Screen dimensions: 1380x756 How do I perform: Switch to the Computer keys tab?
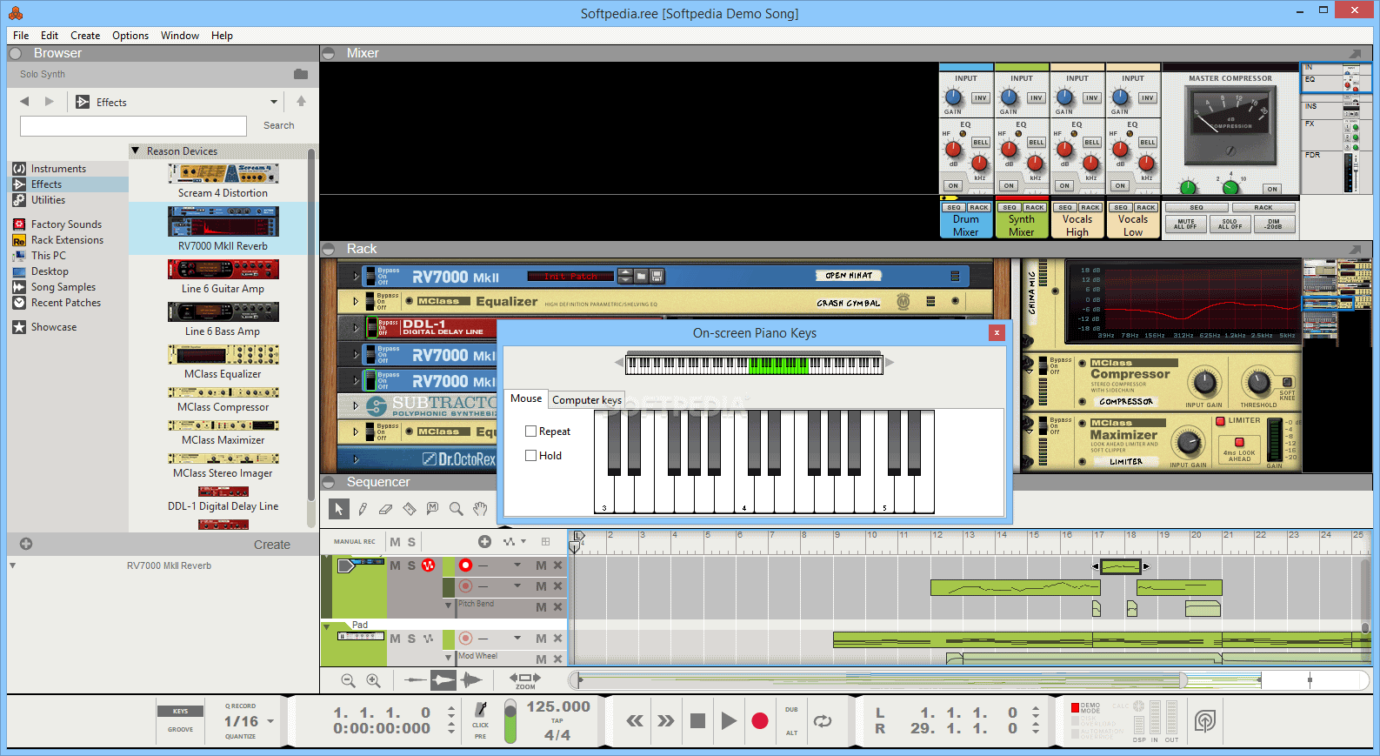point(587,400)
